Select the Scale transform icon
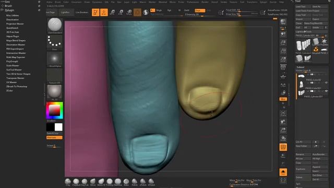Viewport: 334px width, 188px height. (121, 13)
